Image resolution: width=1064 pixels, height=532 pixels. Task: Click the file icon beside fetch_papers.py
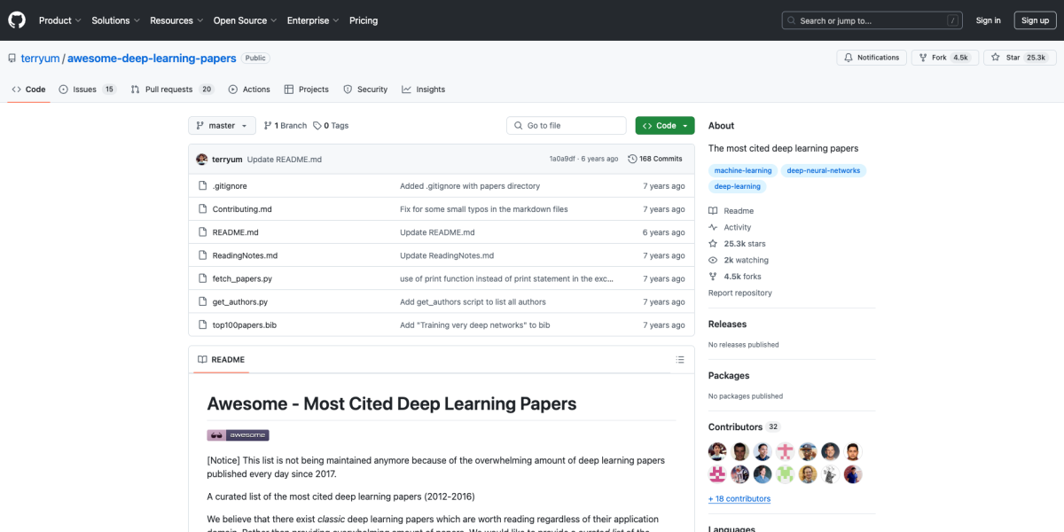click(203, 278)
